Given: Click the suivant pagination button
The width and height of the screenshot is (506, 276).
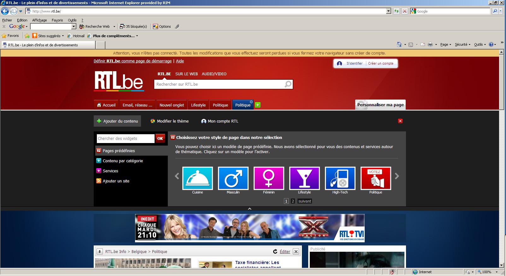Looking at the screenshot, I should [x=305, y=201].
